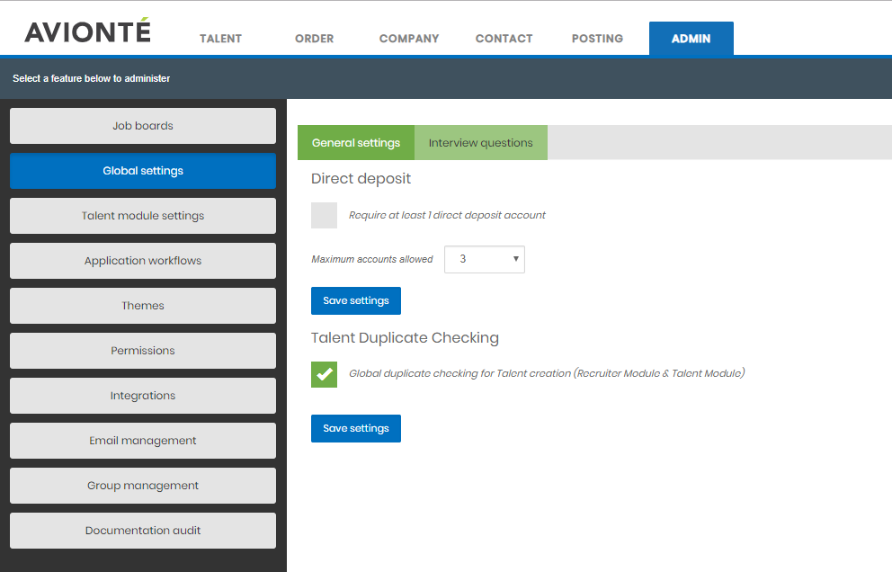Save settings under Direct deposit

(x=356, y=300)
